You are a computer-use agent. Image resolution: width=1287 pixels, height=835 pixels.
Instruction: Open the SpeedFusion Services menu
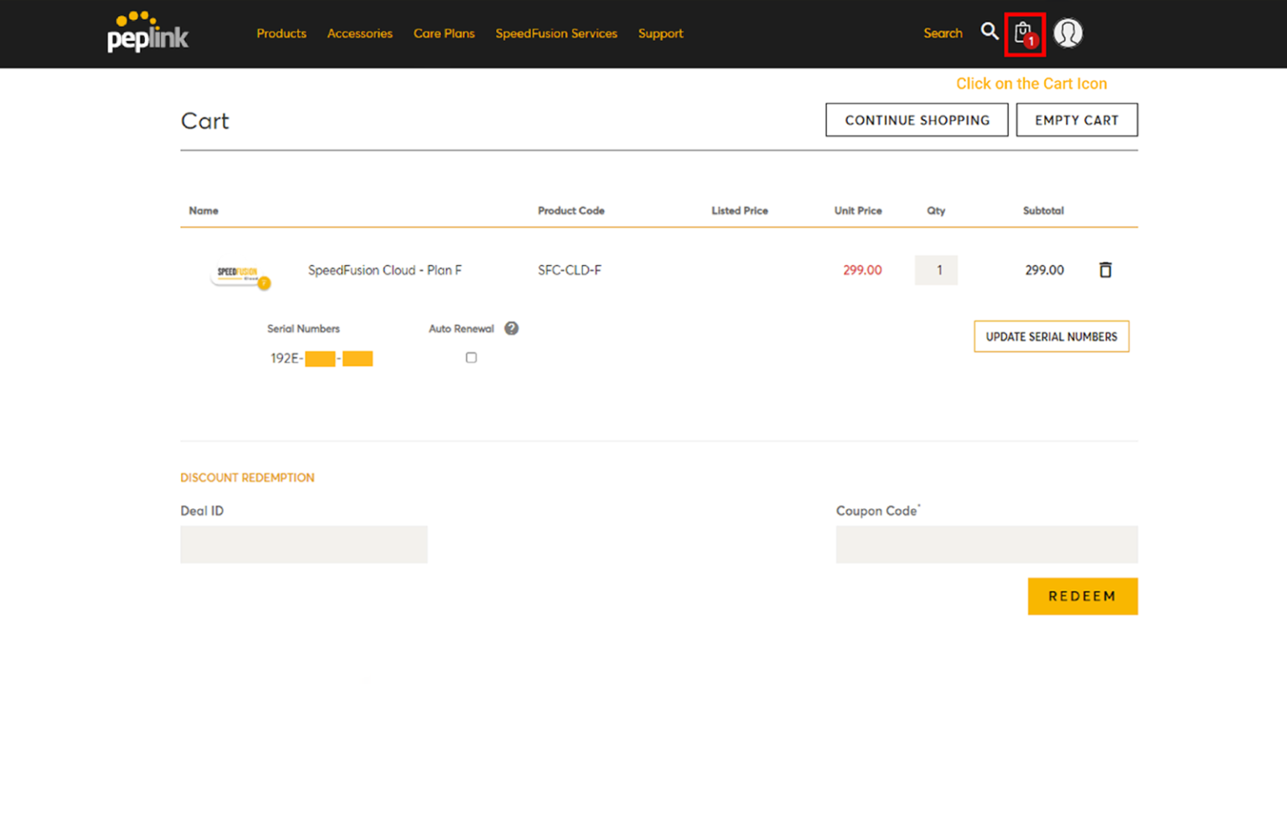(556, 34)
